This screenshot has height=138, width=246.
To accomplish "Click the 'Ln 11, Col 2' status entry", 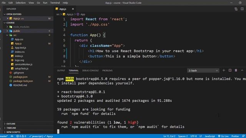I will pyautogui.click(x=169, y=136).
